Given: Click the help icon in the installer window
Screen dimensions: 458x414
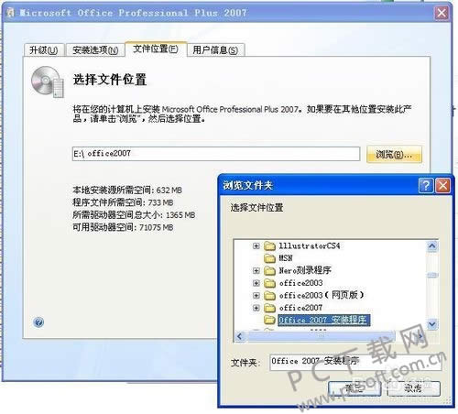Looking at the screenshot, I should tap(38, 322).
